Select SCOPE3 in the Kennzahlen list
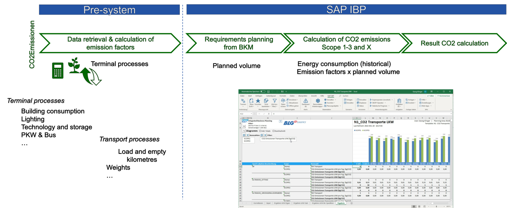This screenshot has width=507, height=208. click(247, 141)
